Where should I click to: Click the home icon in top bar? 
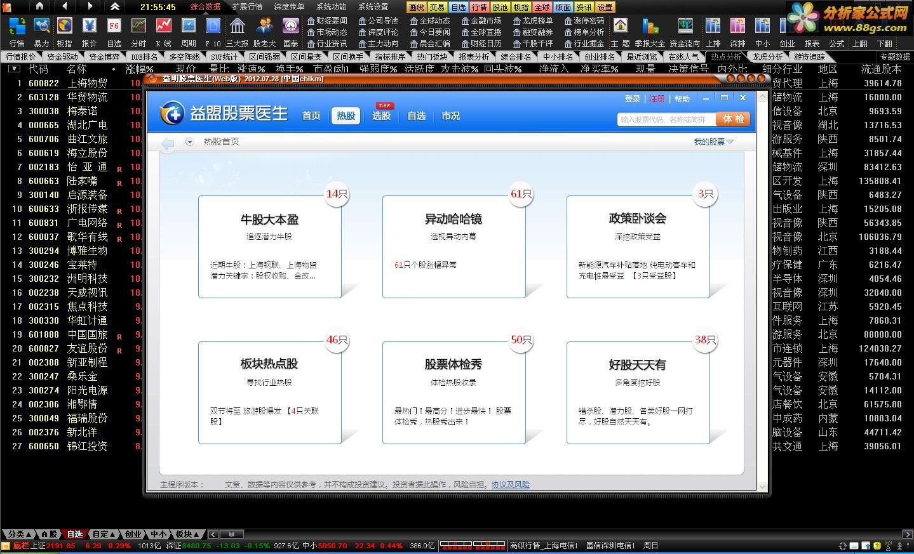pos(39,6)
